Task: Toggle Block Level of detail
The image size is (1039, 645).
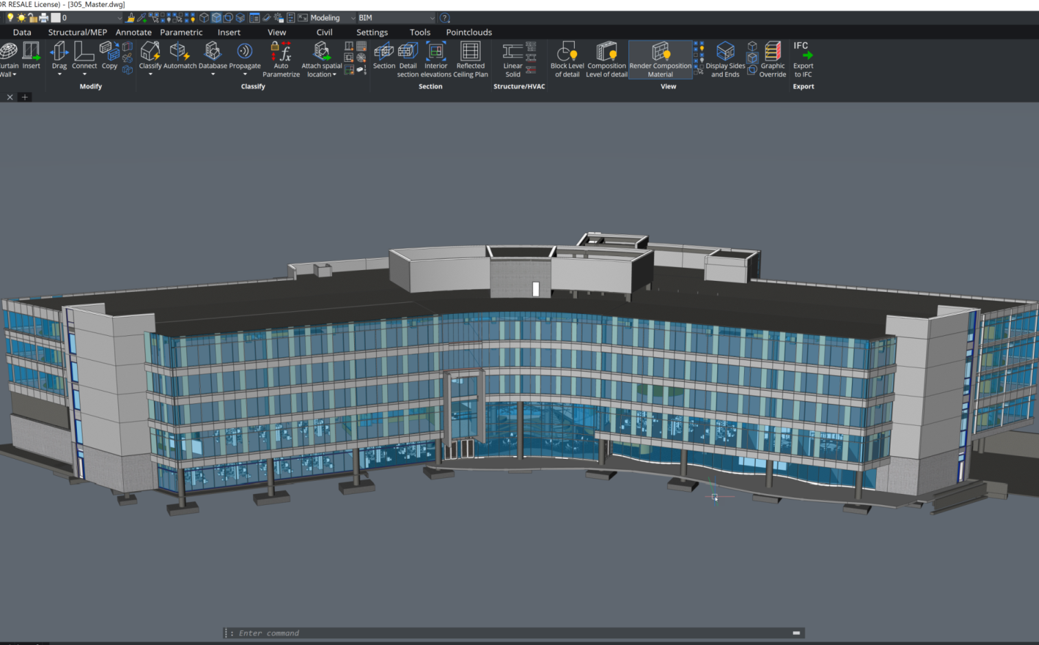Action: (567, 59)
